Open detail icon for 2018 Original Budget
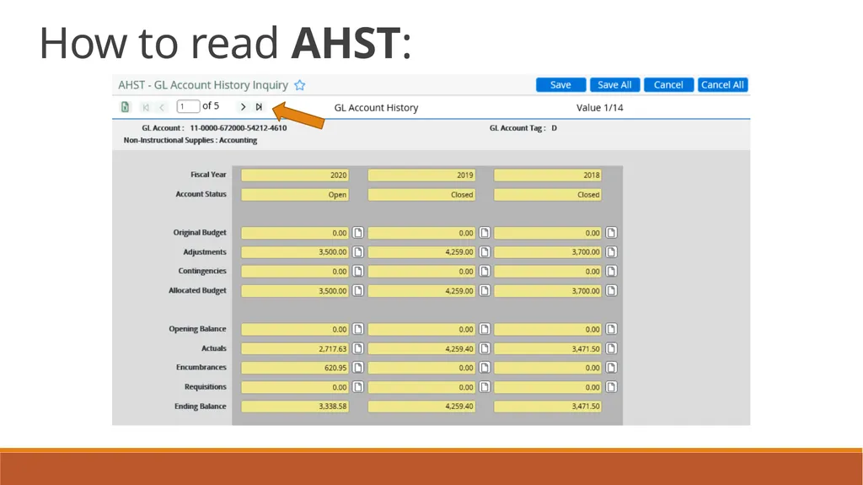 [x=611, y=233]
